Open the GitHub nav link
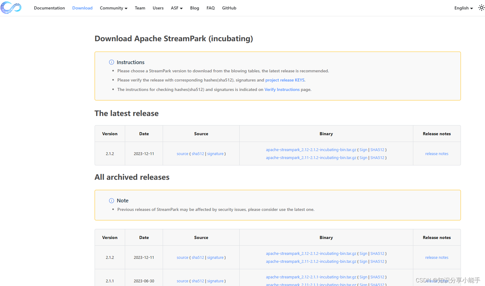This screenshot has width=485, height=286. [229, 8]
